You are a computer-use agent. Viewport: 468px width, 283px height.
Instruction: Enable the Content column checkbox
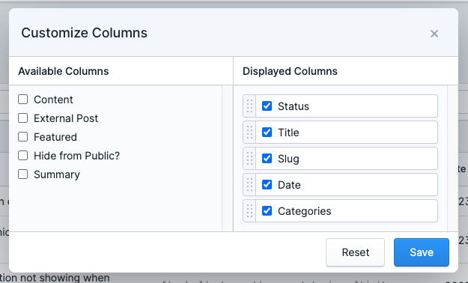(23, 99)
